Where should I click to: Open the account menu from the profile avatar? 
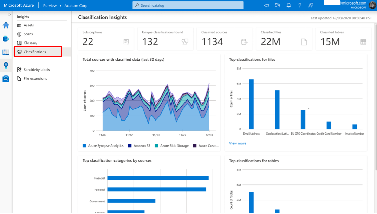click(x=372, y=5)
